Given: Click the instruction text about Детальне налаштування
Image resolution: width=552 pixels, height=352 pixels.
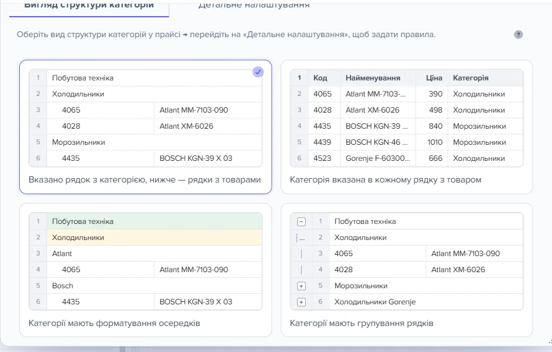Looking at the screenshot, I should tap(226, 35).
